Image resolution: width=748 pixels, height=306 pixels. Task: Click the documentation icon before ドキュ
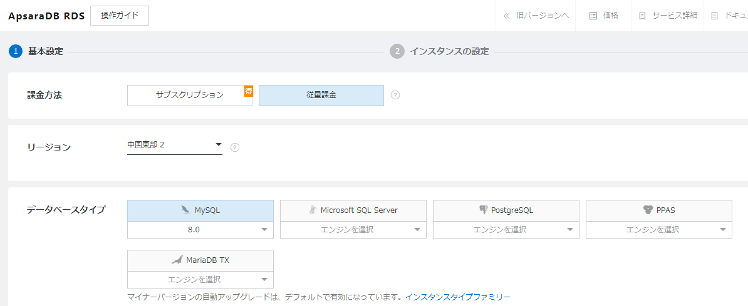click(715, 16)
